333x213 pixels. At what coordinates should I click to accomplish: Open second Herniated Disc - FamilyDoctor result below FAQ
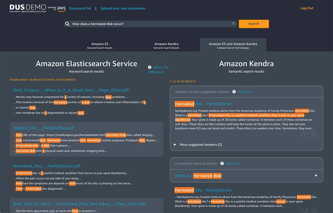coord(203,190)
